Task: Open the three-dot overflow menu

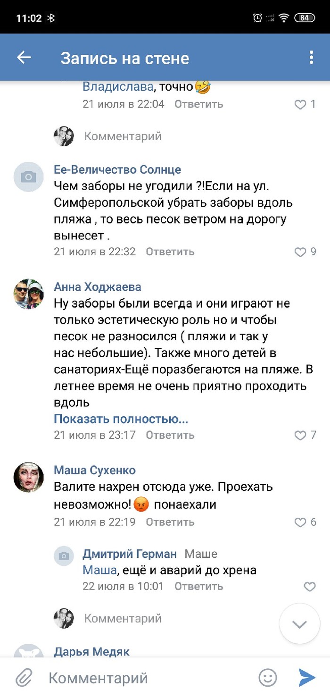Action: click(311, 58)
